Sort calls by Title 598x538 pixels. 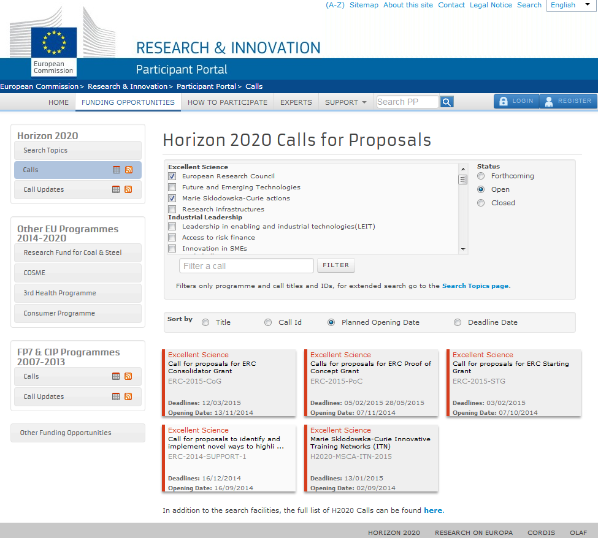point(205,323)
